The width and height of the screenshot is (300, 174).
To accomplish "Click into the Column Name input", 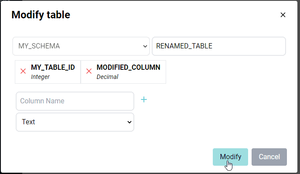I will click(x=75, y=101).
